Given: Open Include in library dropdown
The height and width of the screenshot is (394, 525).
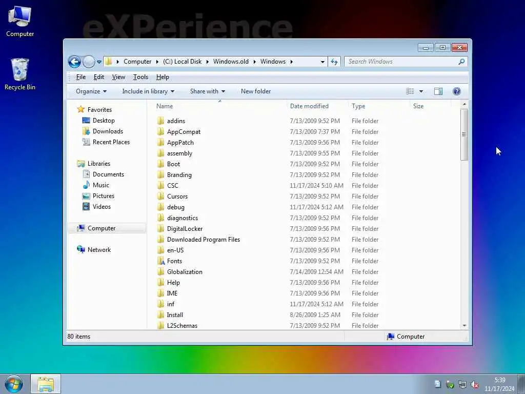Looking at the screenshot, I should 148,91.
